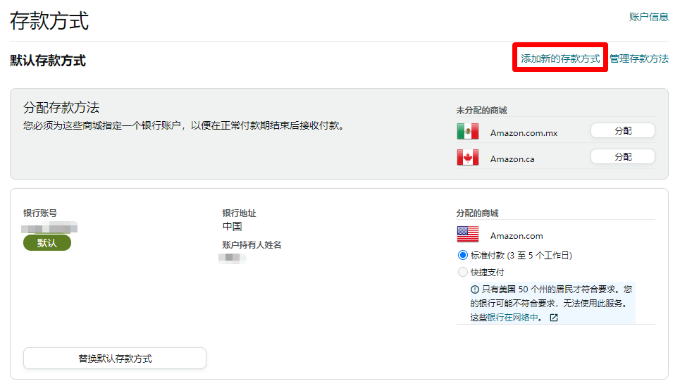
Task: Click the Mexico flag icon
Action: tap(467, 132)
